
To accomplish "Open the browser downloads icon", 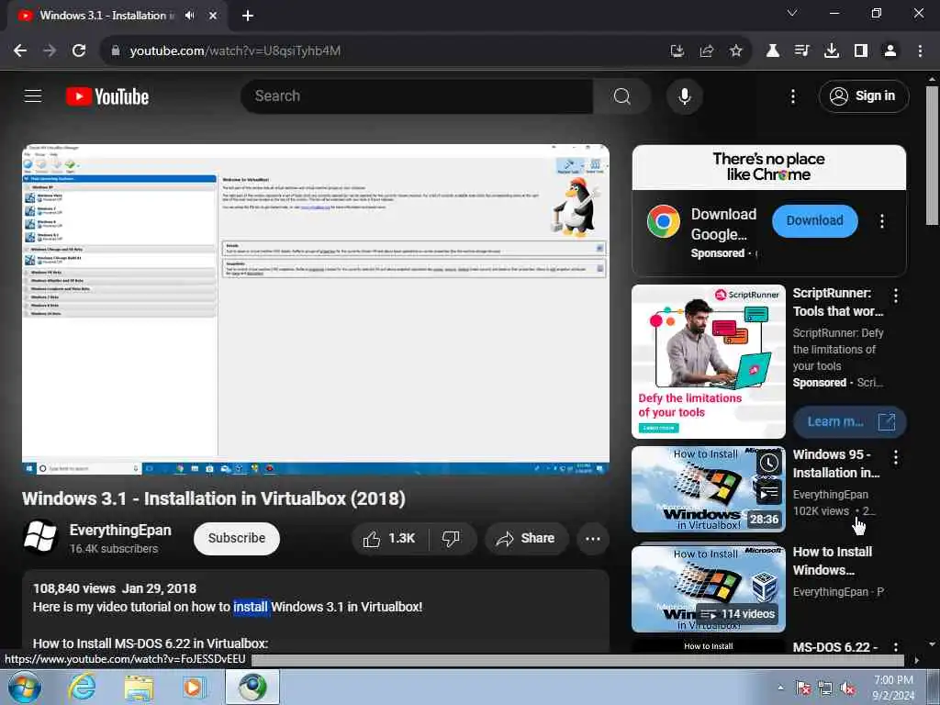I will click(832, 51).
